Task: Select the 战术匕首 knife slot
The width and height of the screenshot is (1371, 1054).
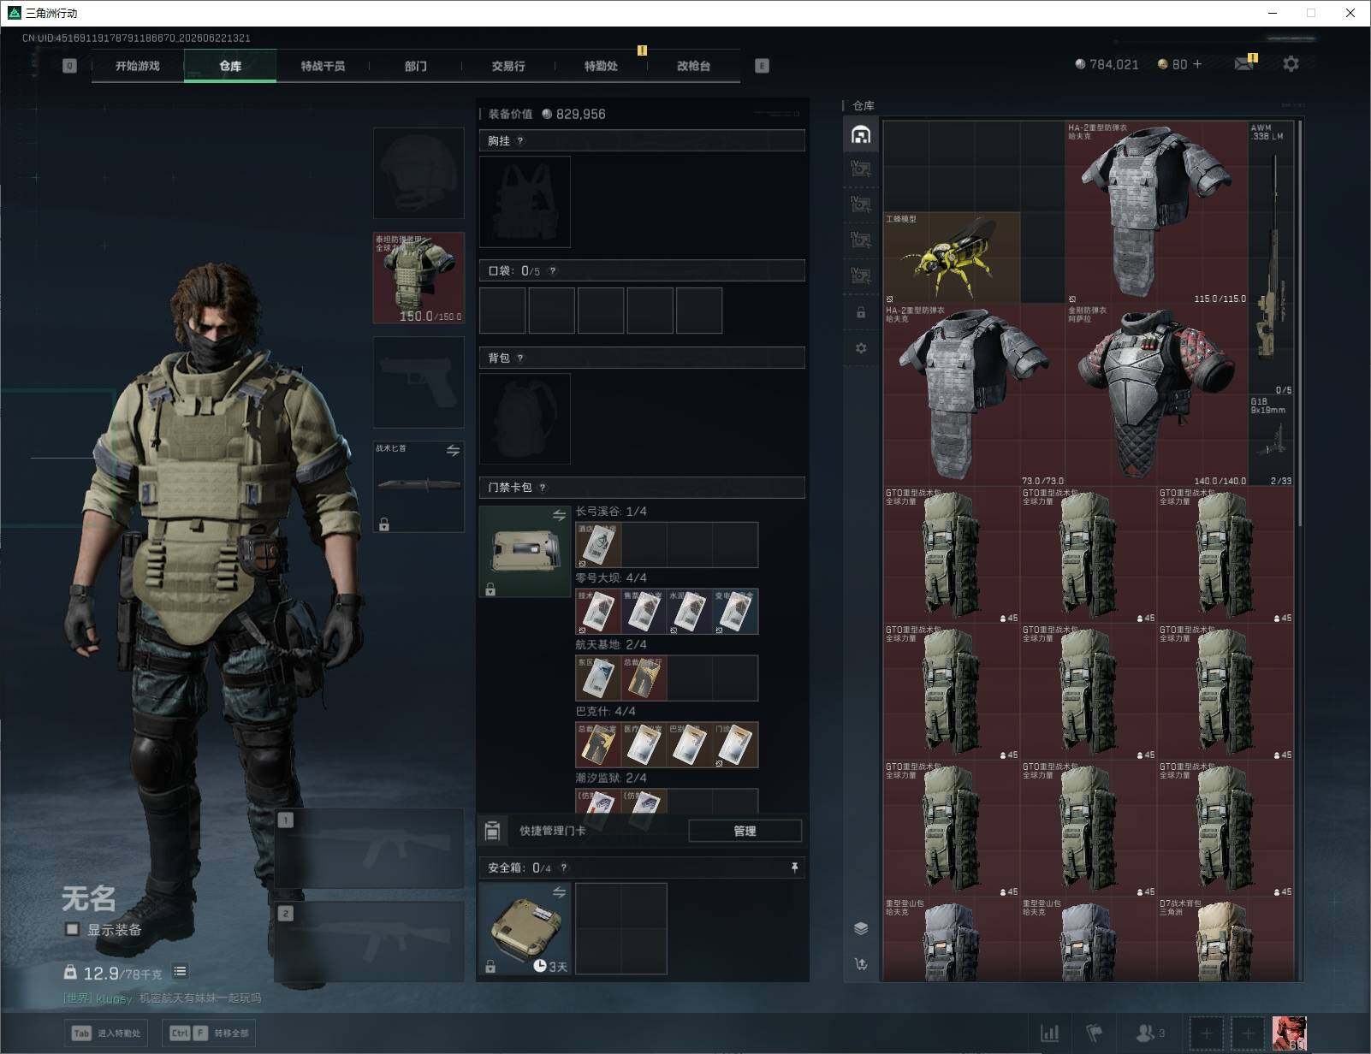Action: [418, 486]
